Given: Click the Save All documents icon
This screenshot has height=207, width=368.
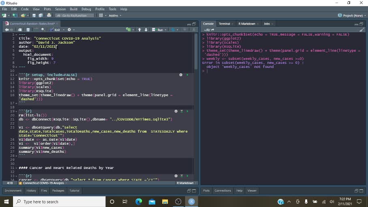Looking at the screenshot, I should [x=41, y=15].
